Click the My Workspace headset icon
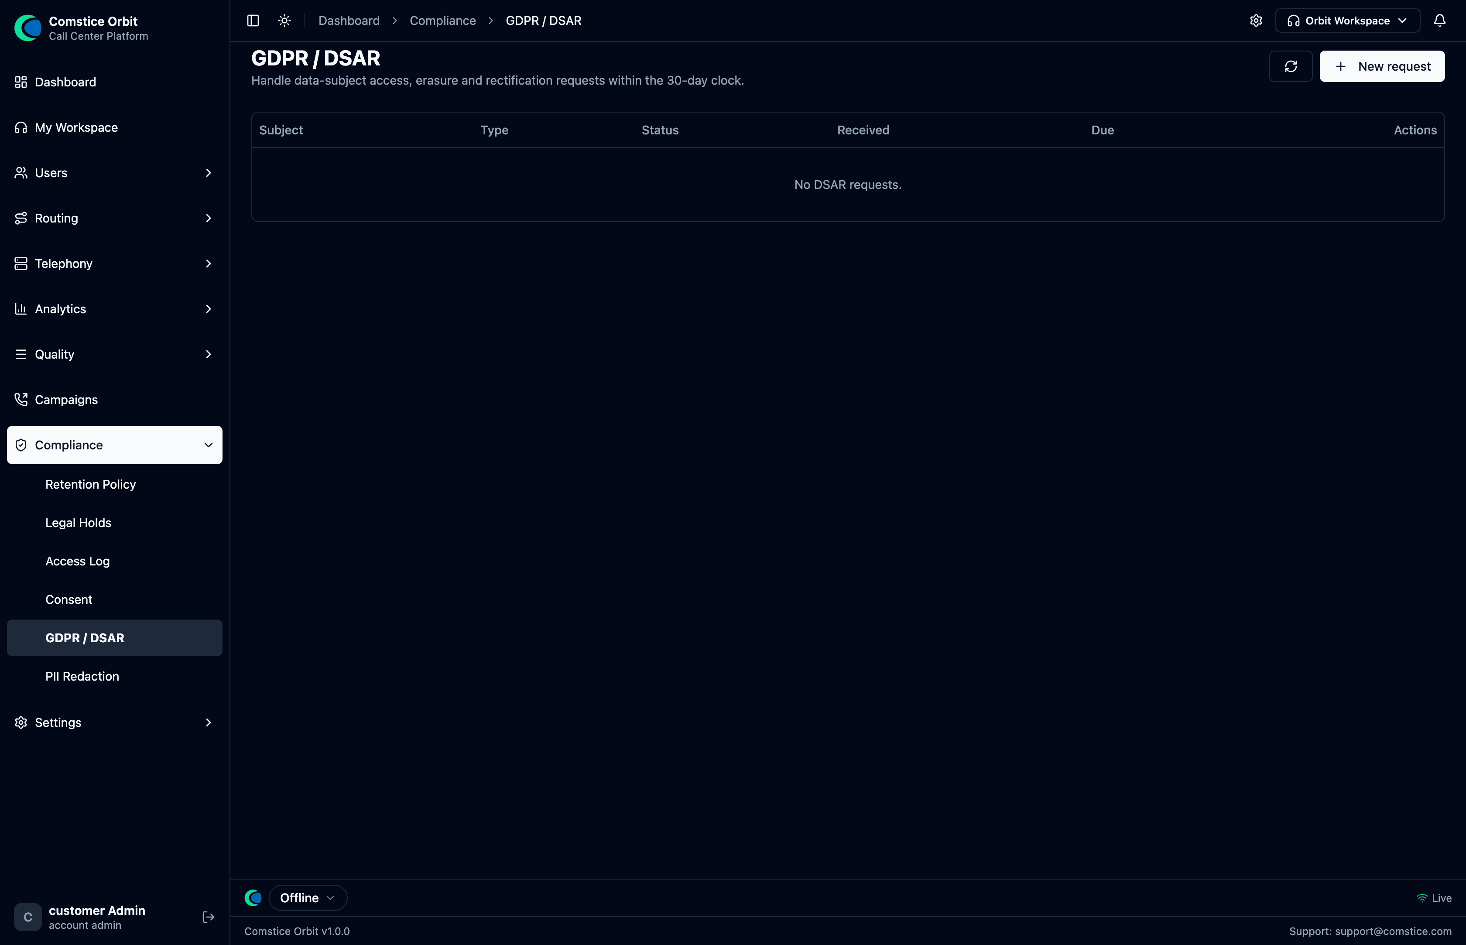Image resolution: width=1466 pixels, height=945 pixels. tap(21, 128)
